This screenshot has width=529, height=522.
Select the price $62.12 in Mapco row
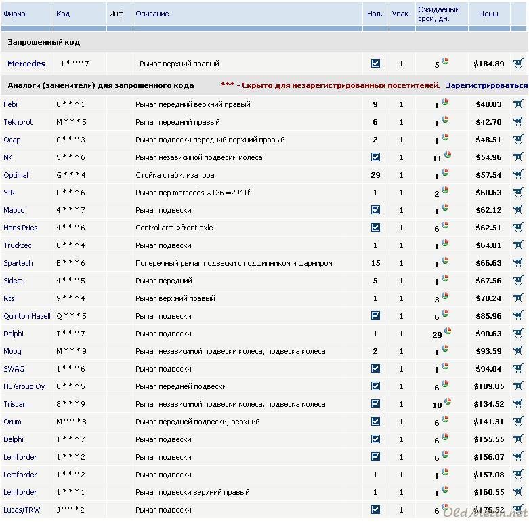pos(488,210)
